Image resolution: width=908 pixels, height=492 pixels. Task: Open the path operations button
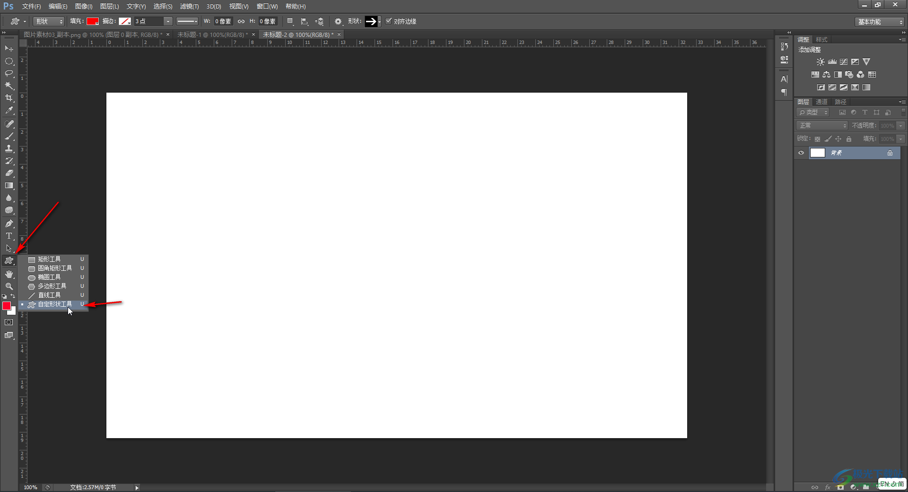point(290,21)
